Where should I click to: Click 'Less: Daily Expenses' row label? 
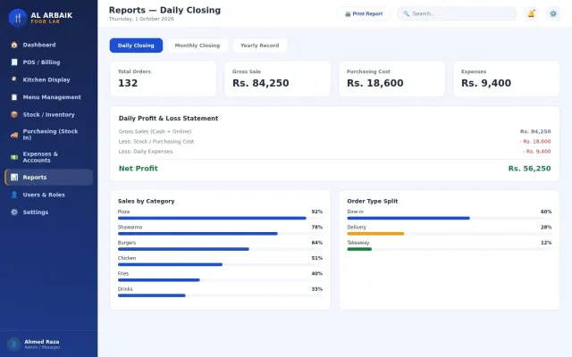click(x=146, y=151)
